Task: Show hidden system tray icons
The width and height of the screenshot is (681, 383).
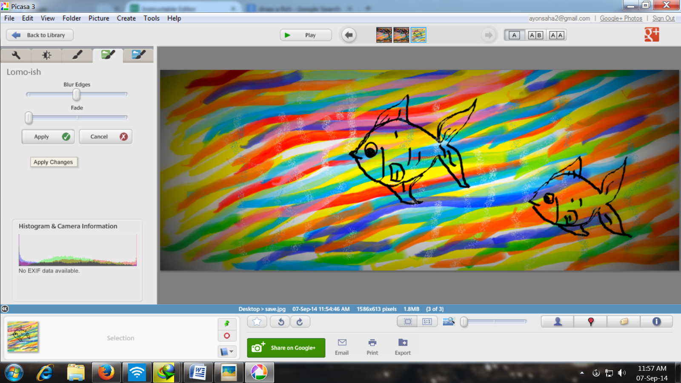Action: coord(582,373)
